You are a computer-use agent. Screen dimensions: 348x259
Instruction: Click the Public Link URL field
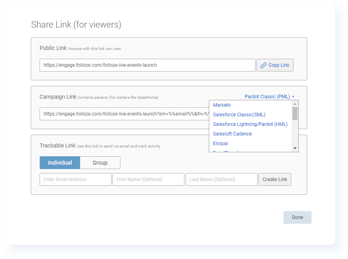(x=147, y=65)
